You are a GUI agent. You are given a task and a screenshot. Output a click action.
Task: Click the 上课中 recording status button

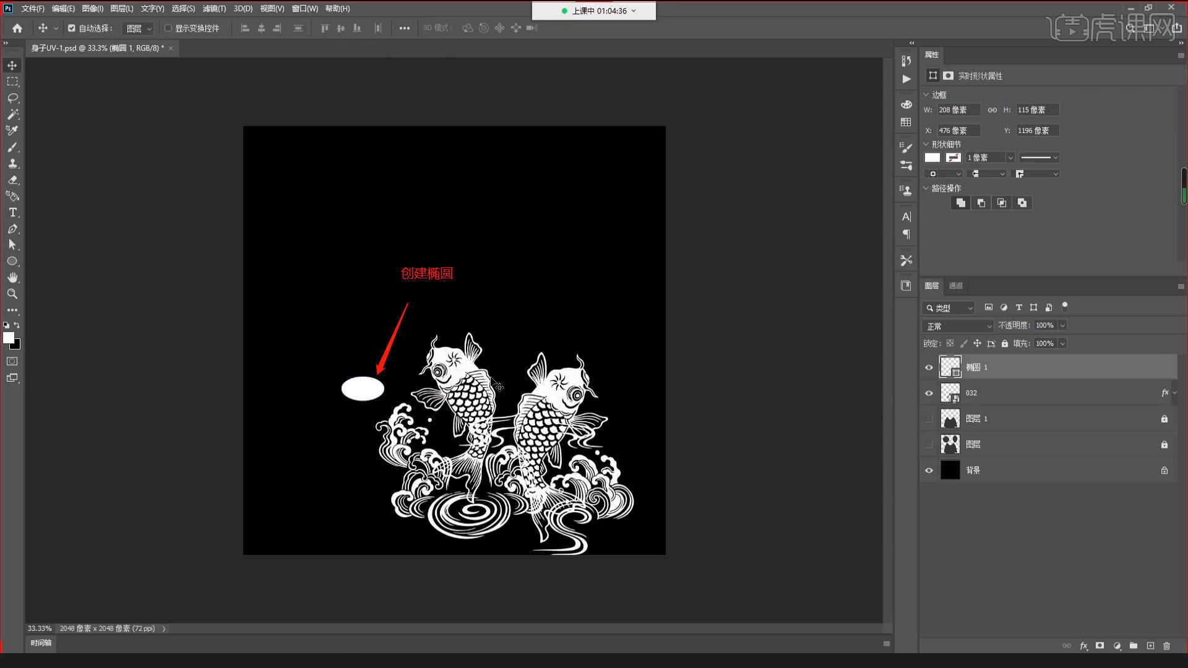tap(594, 11)
